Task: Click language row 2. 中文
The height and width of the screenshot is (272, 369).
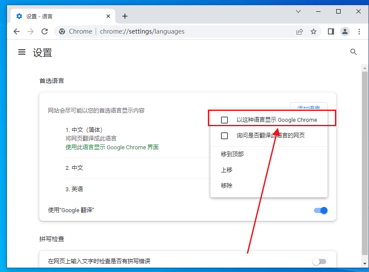Action: (74, 168)
